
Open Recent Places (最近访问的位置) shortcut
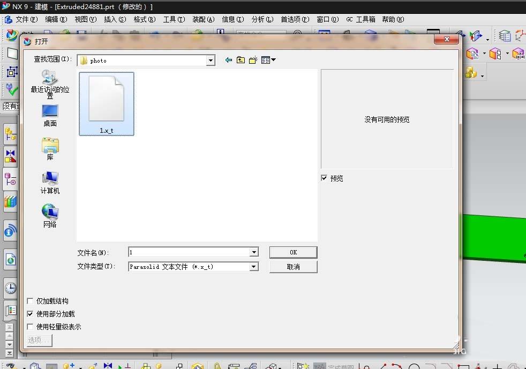pyautogui.click(x=50, y=84)
